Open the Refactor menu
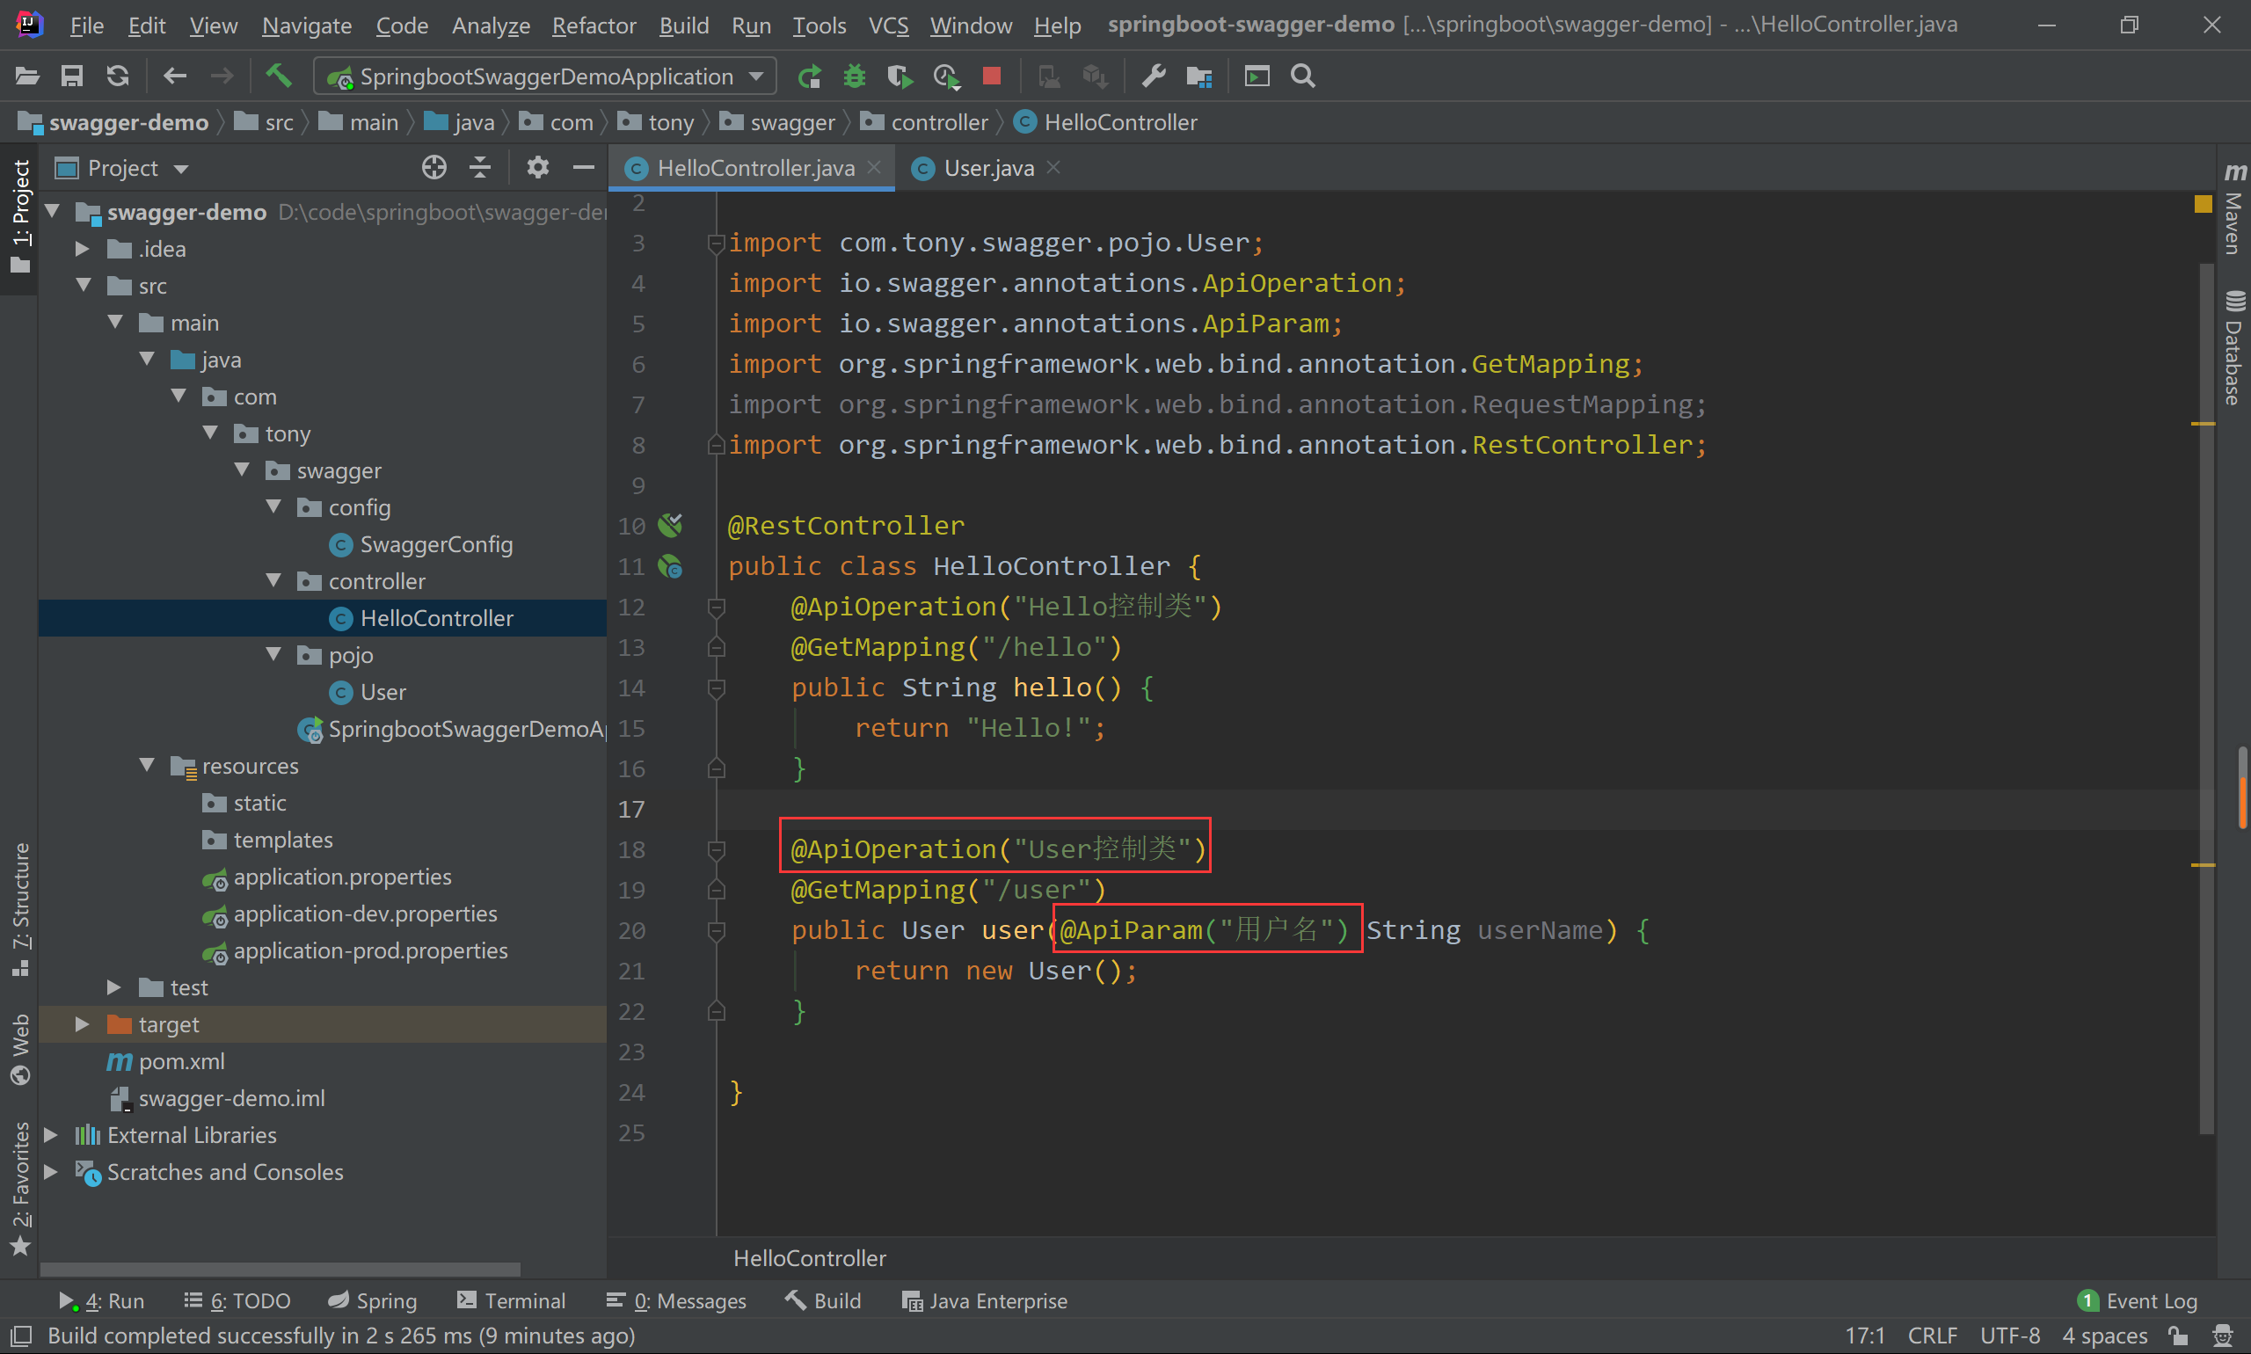 point(594,25)
